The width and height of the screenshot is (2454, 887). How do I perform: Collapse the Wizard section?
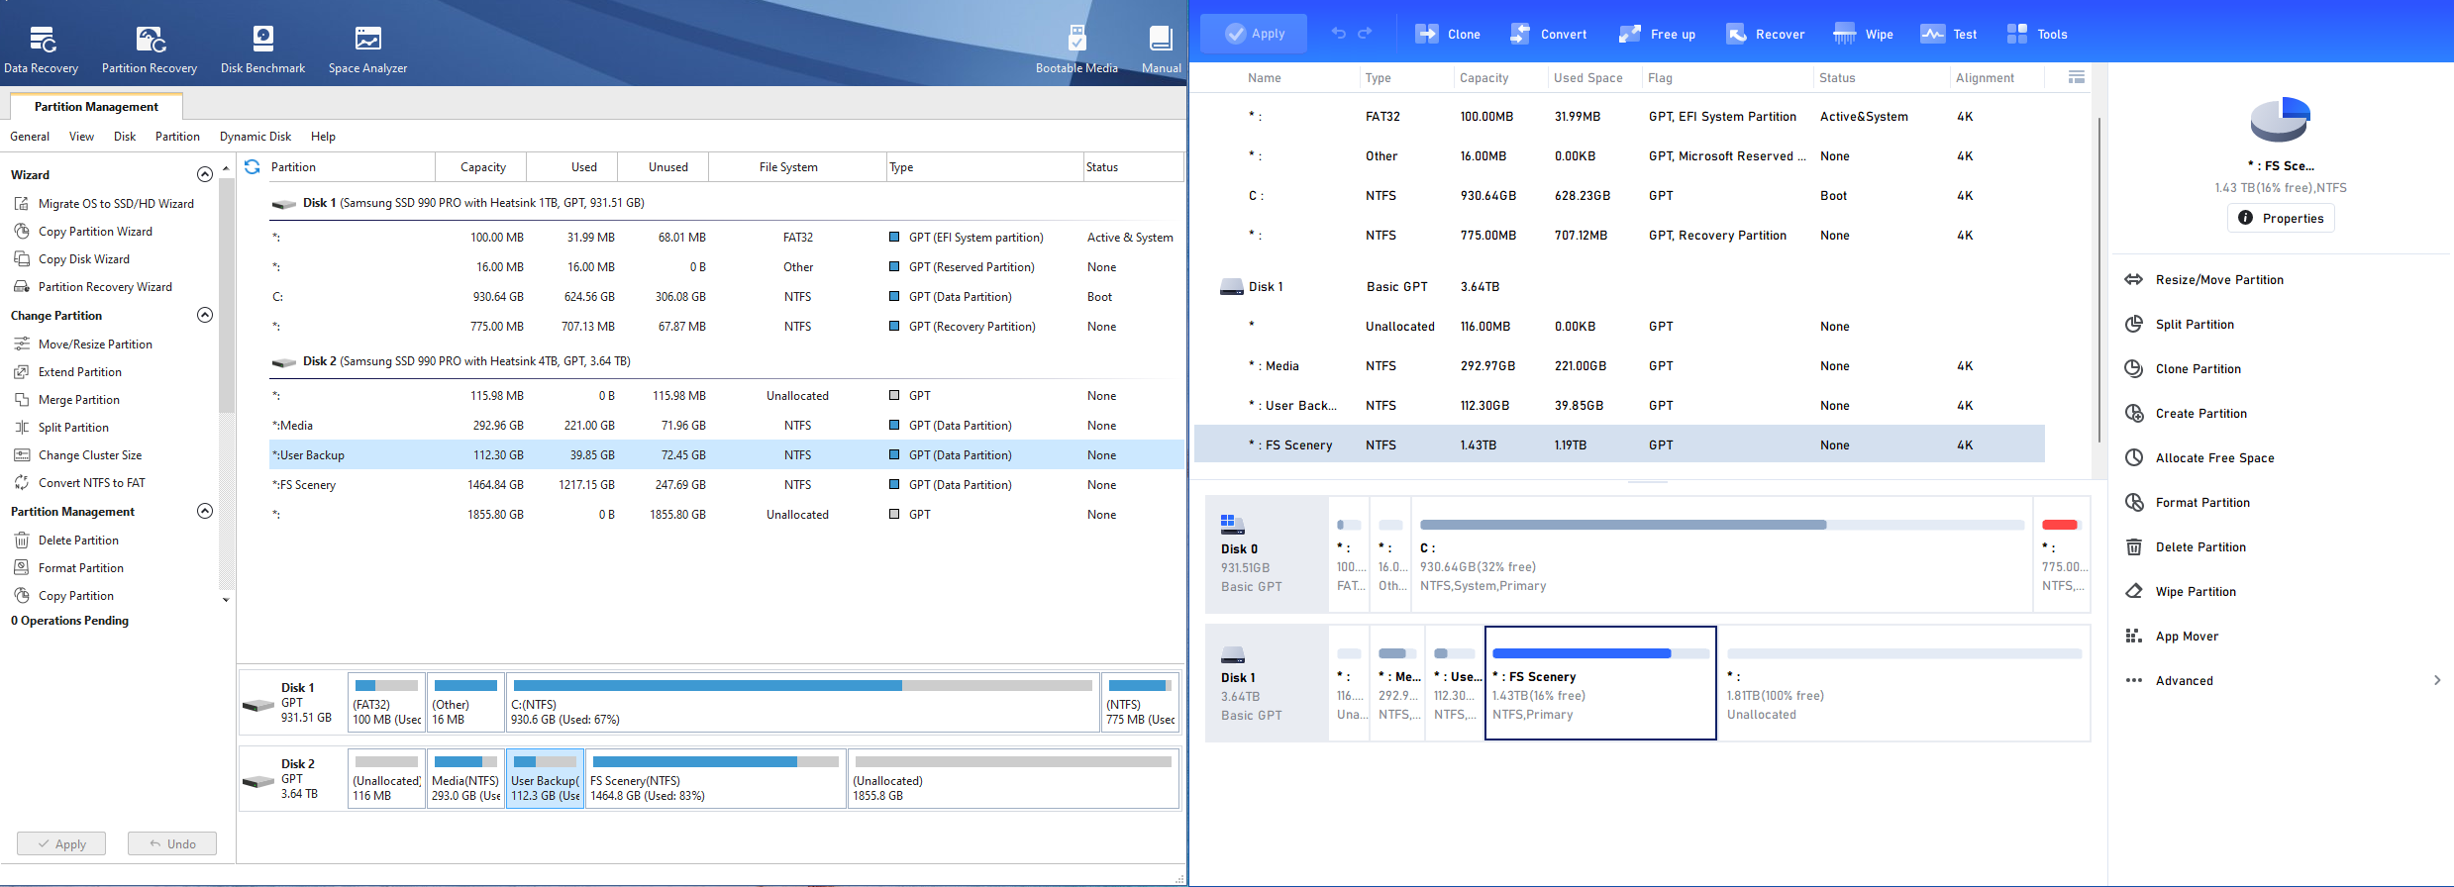click(205, 174)
